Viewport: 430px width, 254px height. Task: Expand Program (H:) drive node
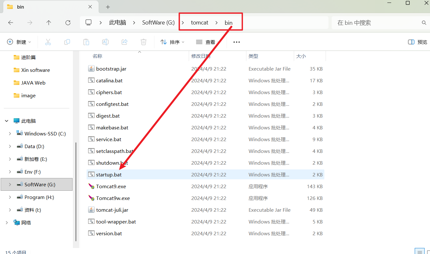point(10,197)
